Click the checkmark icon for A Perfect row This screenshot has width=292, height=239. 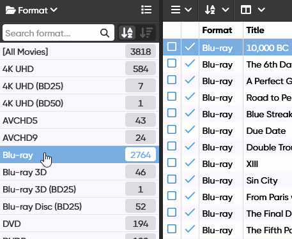pos(190,80)
